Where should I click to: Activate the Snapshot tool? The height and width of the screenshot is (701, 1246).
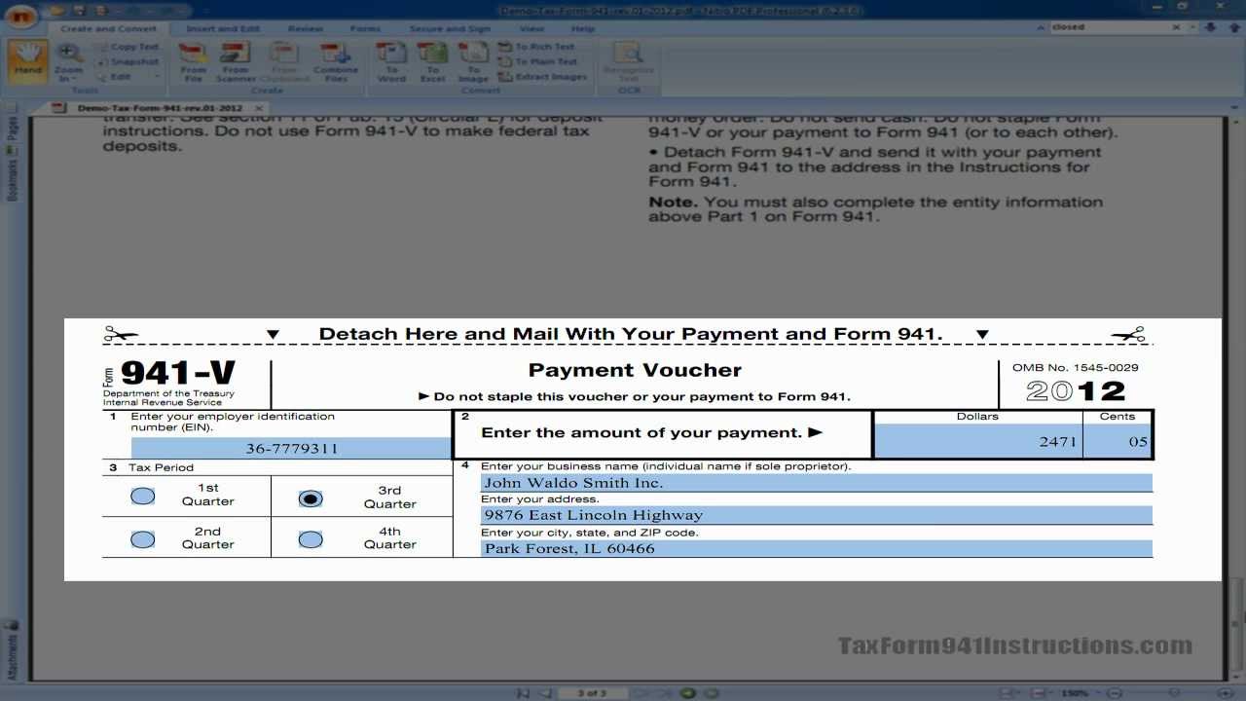tap(127, 61)
